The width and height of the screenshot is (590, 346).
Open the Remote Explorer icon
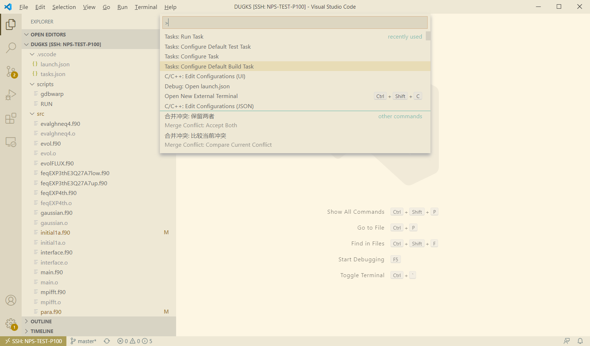click(11, 142)
